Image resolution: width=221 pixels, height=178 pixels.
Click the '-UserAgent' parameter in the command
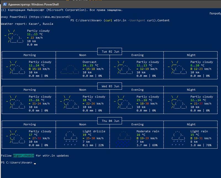(136, 20)
